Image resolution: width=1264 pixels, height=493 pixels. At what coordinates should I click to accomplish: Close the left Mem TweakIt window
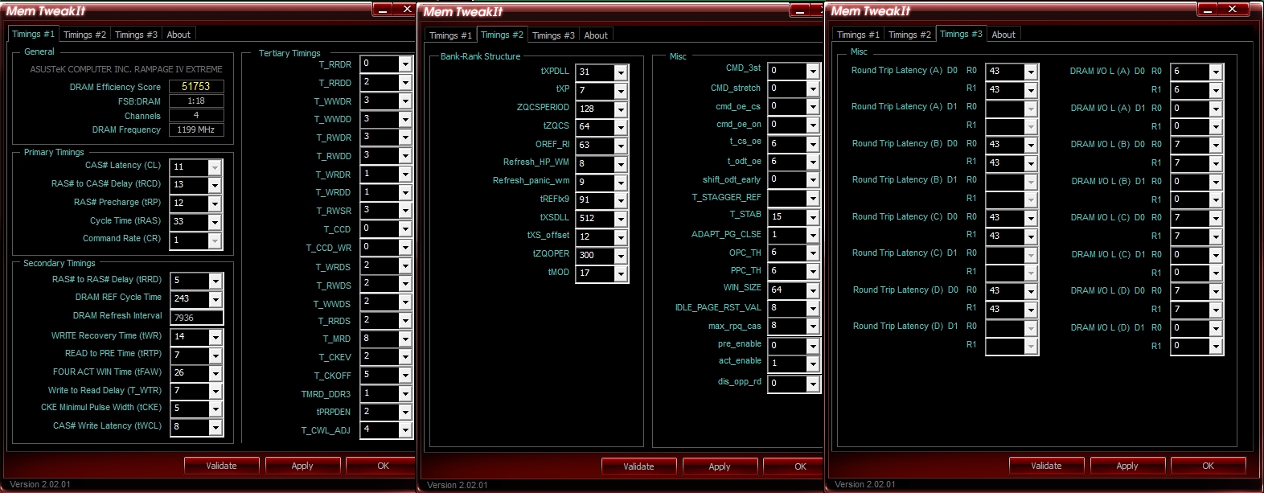pos(407,10)
